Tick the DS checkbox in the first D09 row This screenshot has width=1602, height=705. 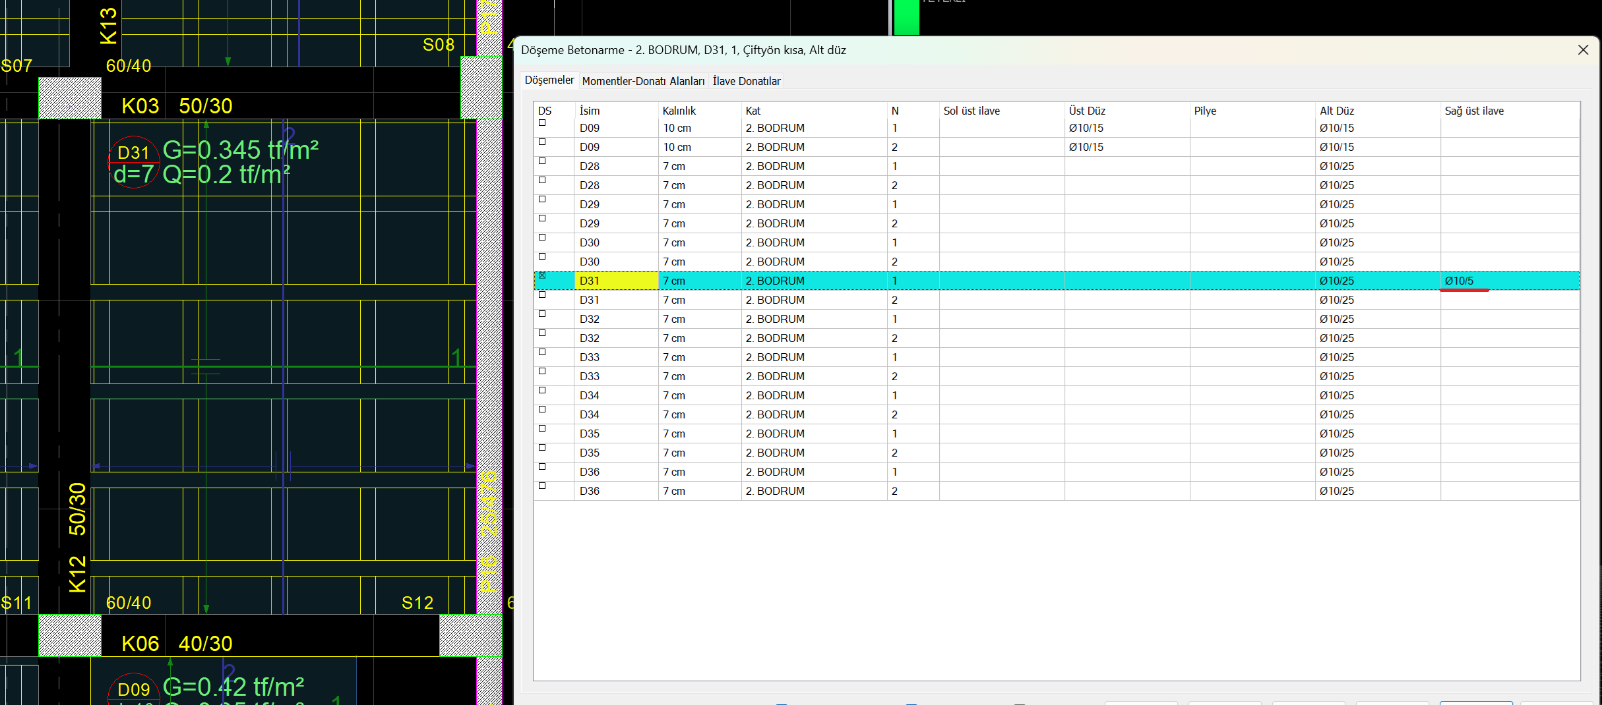542,123
